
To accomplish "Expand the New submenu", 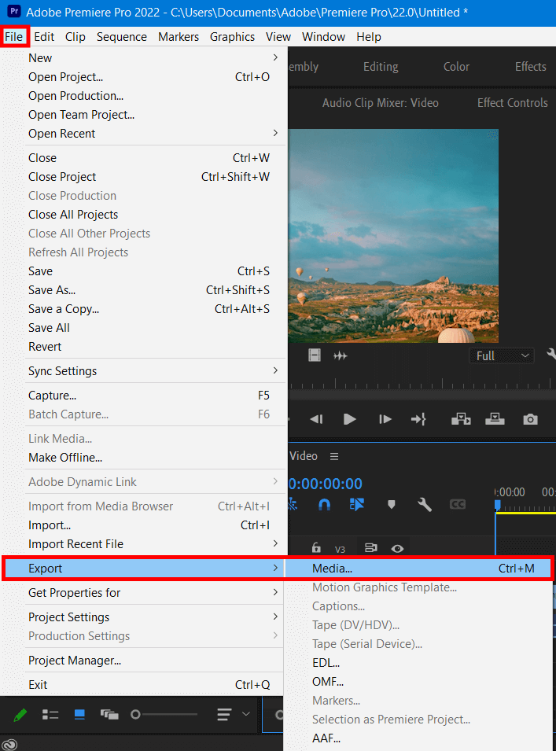I will [144, 58].
